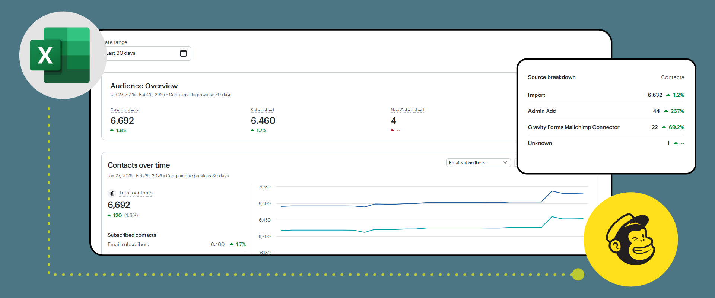Click the Non-Subscribed metric label
715x298 pixels.
[x=407, y=110]
